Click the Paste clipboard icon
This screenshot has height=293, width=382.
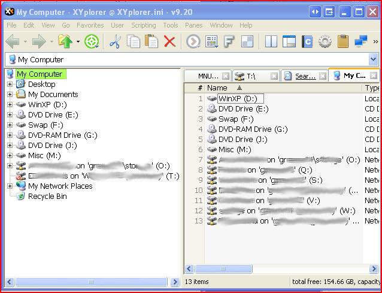[x=152, y=41]
